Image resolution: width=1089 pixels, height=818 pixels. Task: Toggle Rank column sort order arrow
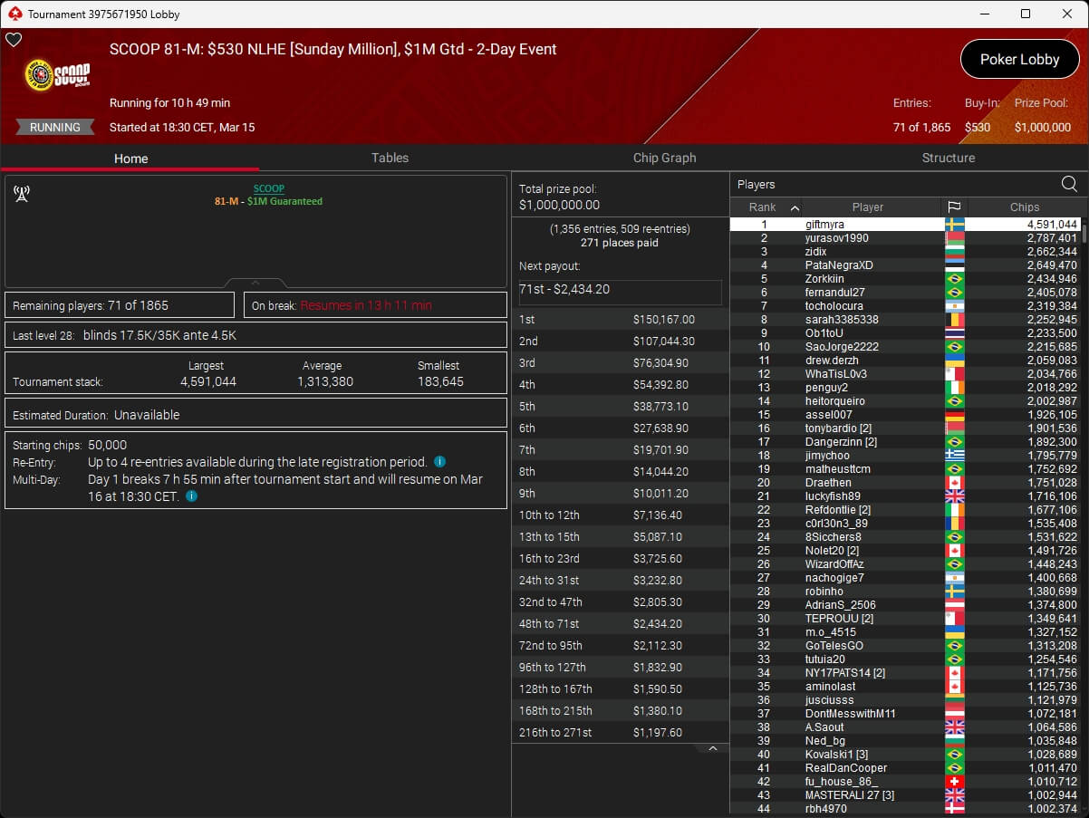795,207
